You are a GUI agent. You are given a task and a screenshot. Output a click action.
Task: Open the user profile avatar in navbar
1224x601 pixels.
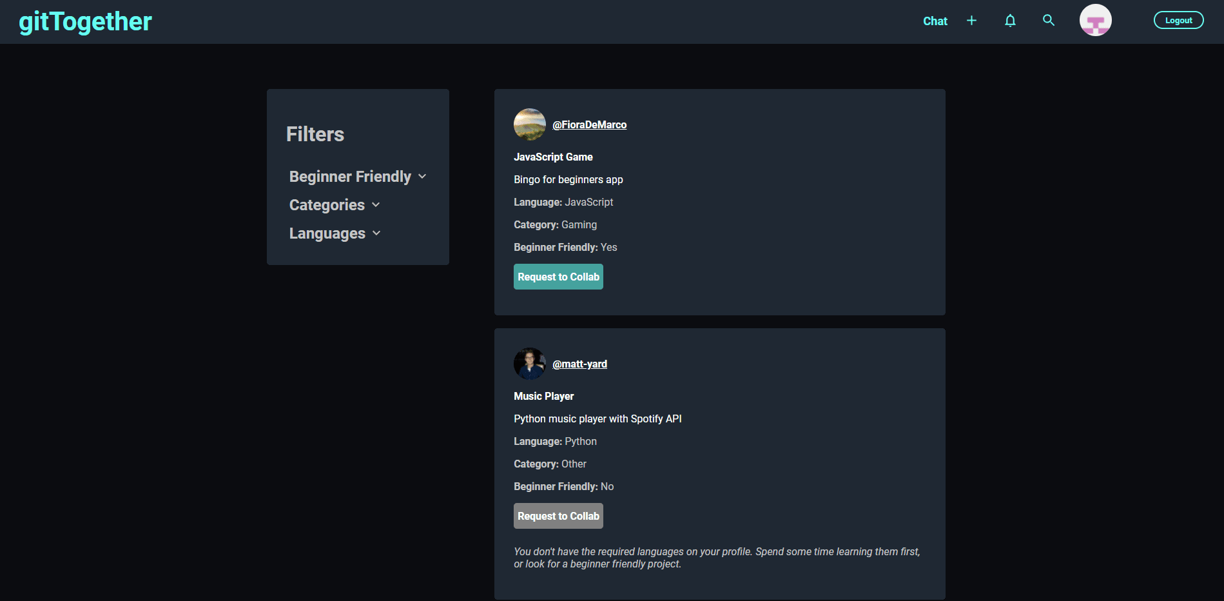click(x=1095, y=21)
